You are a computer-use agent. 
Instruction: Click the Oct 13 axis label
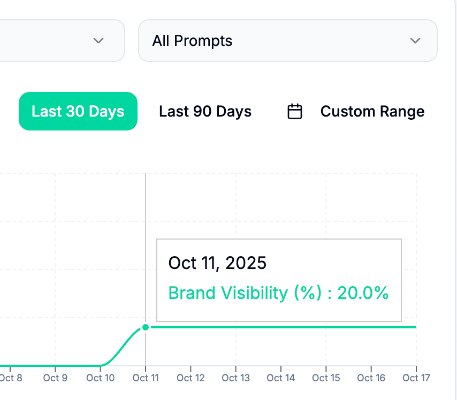point(236,378)
